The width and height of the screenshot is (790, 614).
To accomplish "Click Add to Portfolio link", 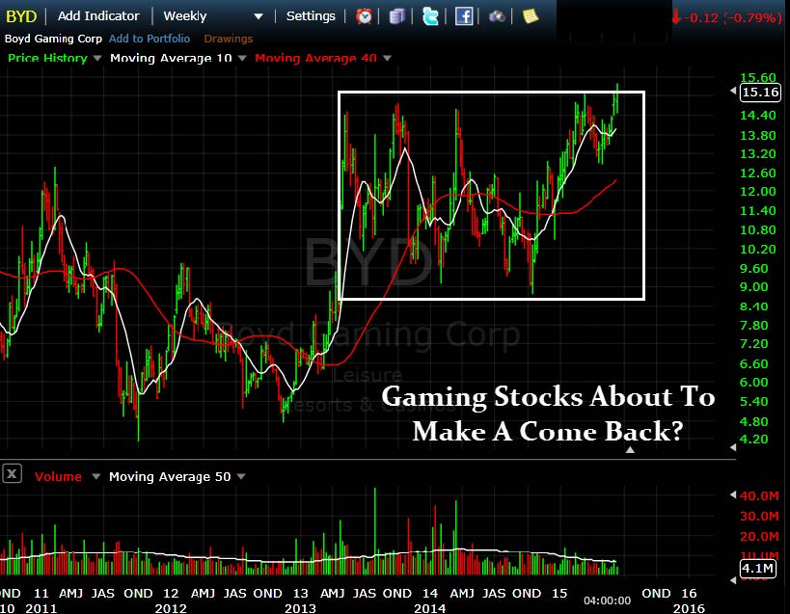I will 150,39.
